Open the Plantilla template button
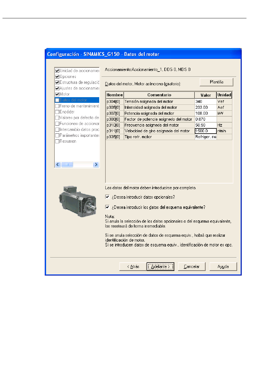The width and height of the screenshot is (256, 377). click(216, 82)
